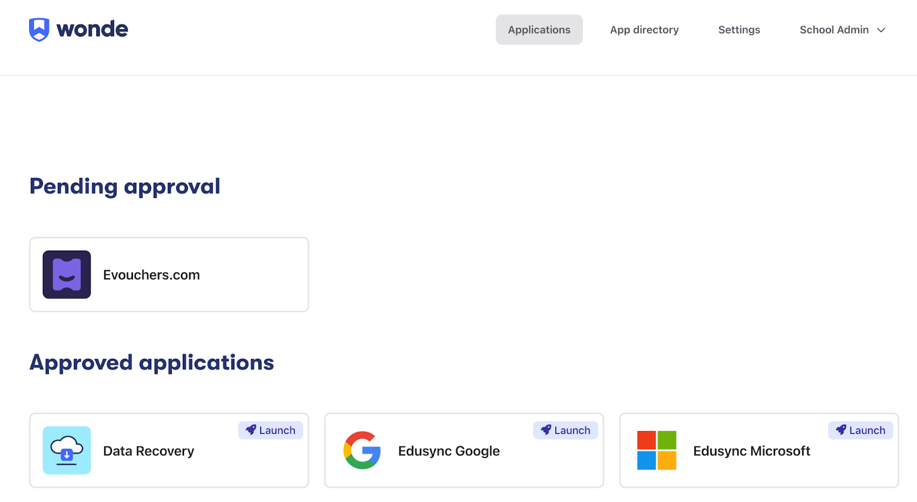
Task: Click the rocket icon on Data Recovery card
Action: point(251,430)
